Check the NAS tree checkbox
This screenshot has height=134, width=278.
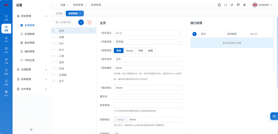click(x=56, y=43)
